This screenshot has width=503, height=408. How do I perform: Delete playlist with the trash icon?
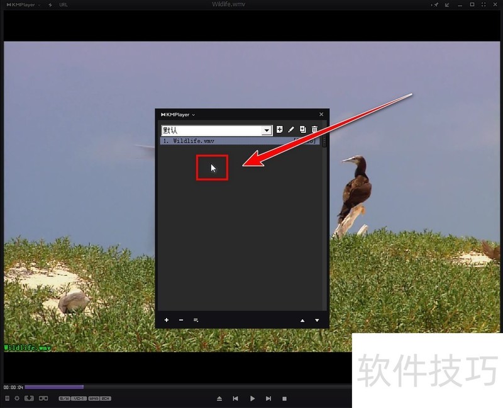click(315, 130)
